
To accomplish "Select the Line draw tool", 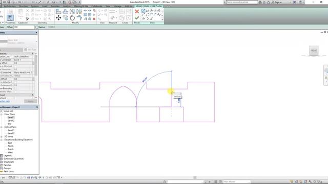I will (143, 11).
